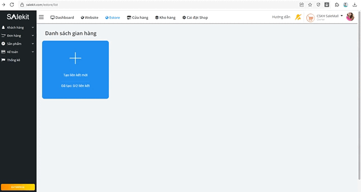Open the user profile avatar
The height and width of the screenshot is (192, 361).
click(x=350, y=17)
